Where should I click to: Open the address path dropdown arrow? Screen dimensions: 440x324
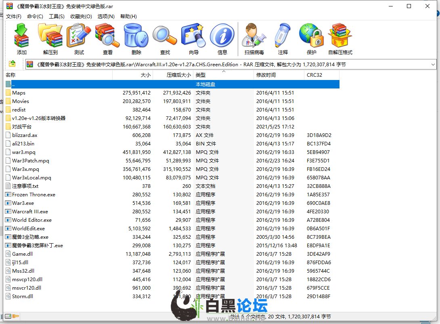[x=433, y=64]
